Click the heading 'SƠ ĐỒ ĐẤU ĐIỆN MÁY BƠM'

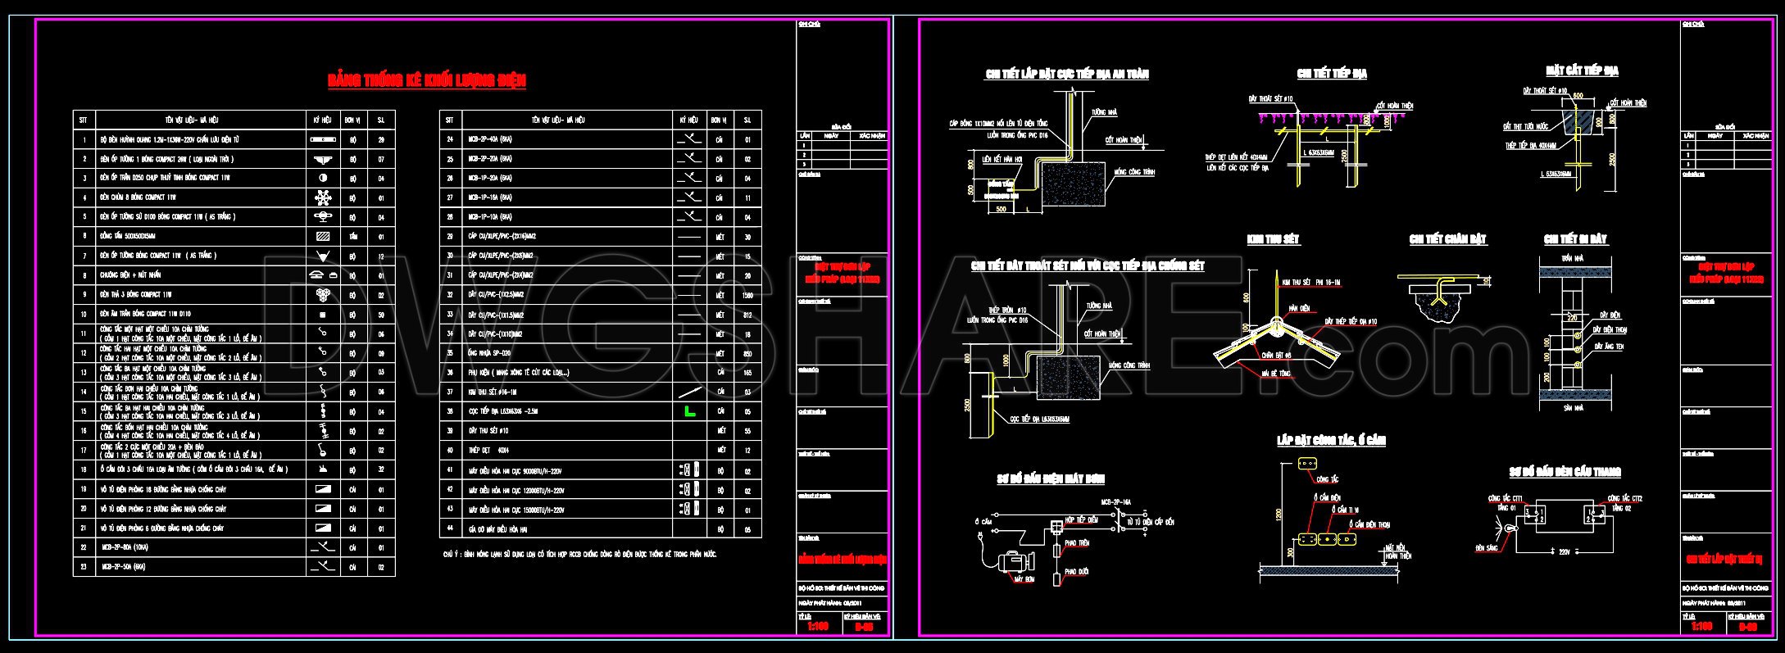coord(1051,479)
